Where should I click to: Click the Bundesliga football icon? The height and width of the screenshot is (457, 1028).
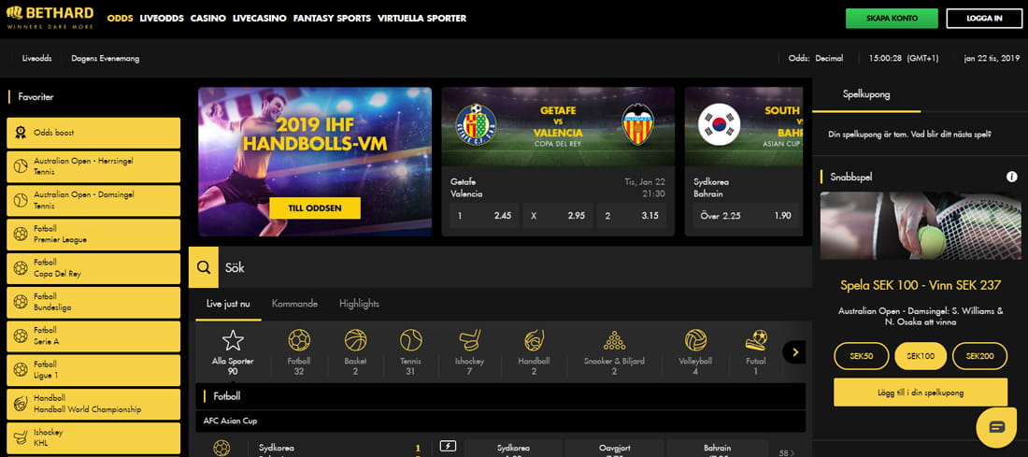click(21, 302)
